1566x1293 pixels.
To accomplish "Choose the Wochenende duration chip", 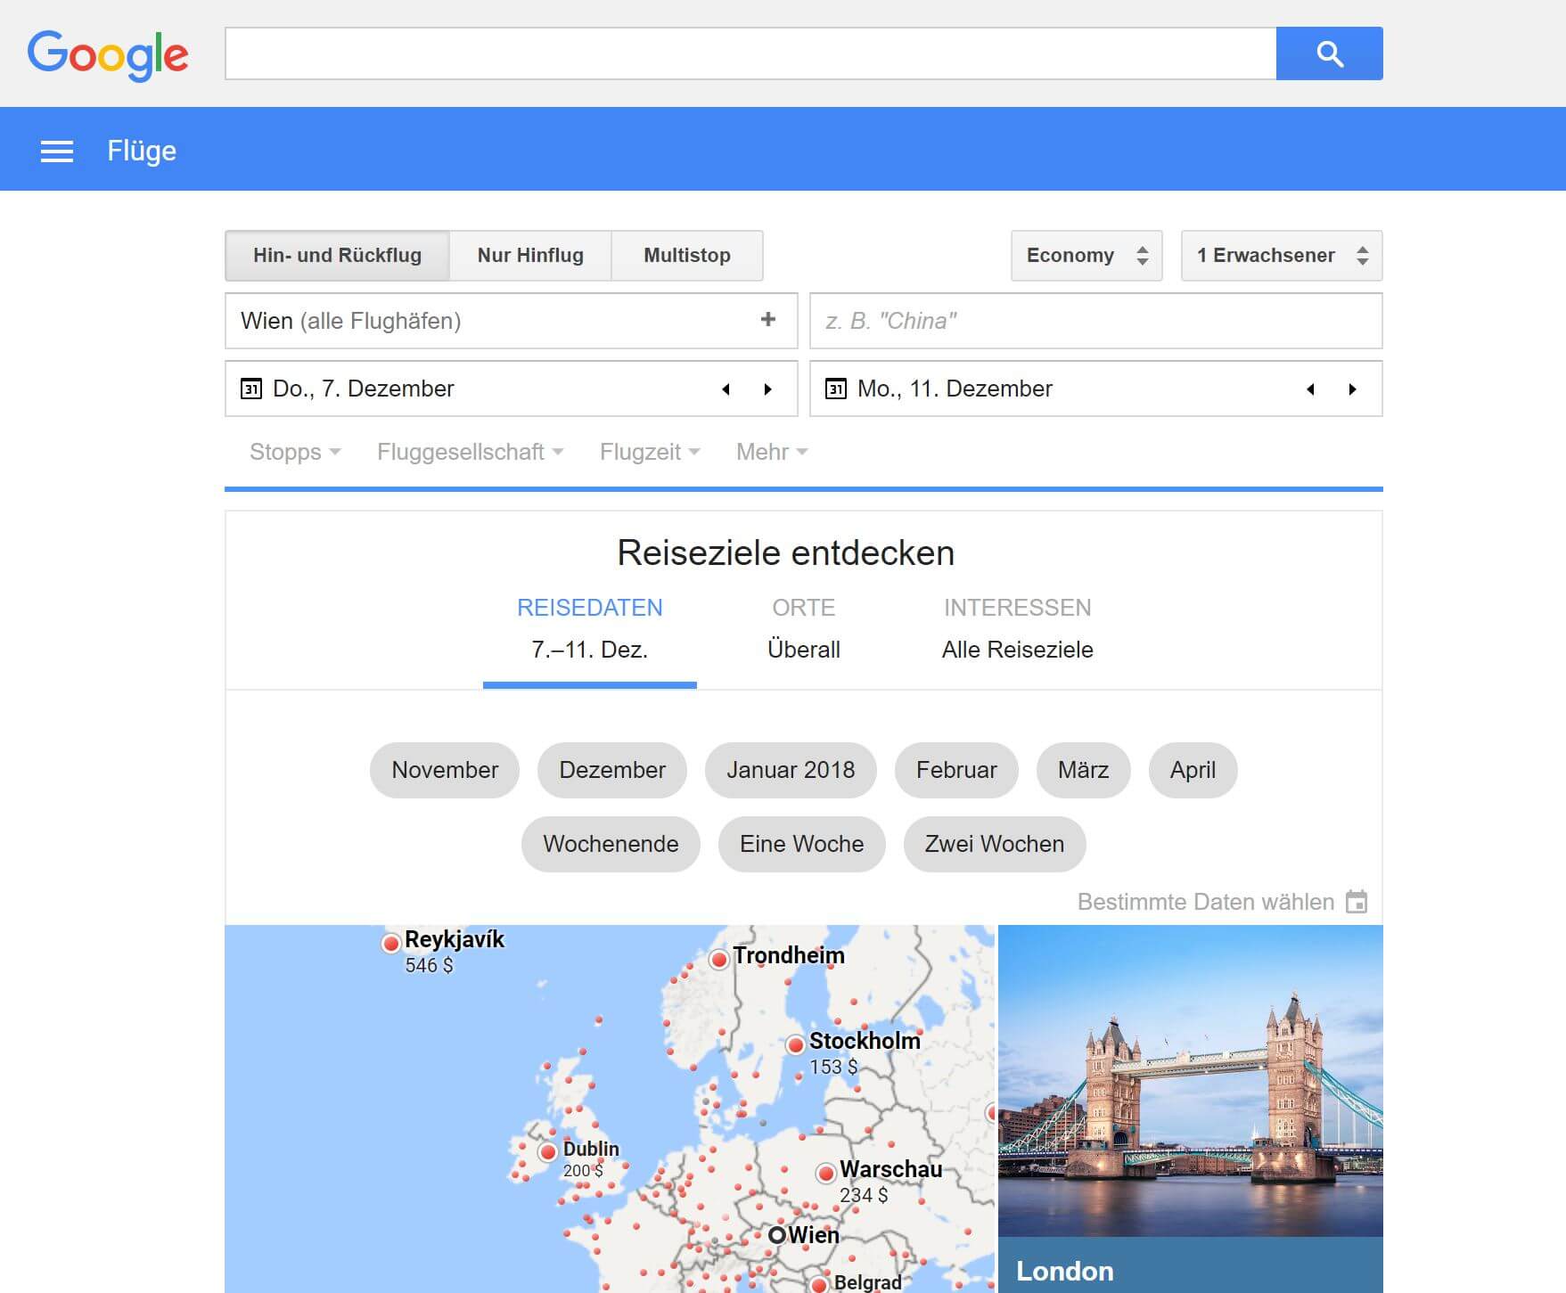I will coord(611,844).
